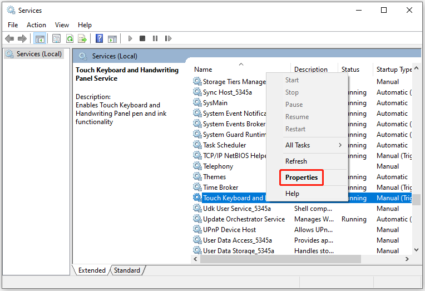Switch to the Extended tab

(x=92, y=270)
